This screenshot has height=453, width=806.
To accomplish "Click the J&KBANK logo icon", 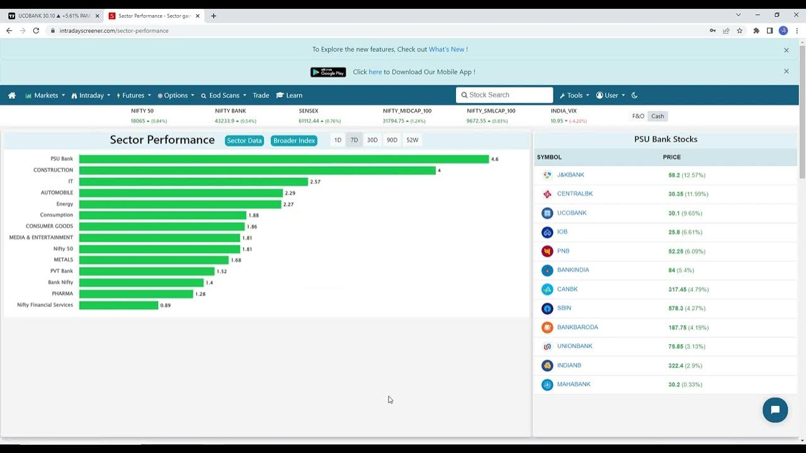I will [547, 175].
